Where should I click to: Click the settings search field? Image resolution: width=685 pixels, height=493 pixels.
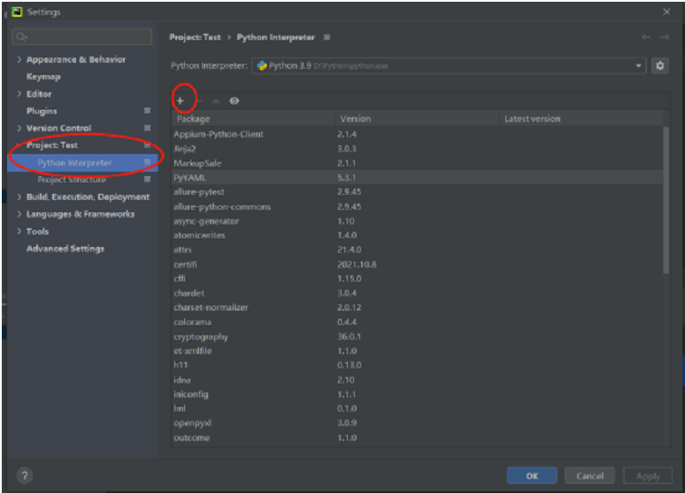pos(82,36)
